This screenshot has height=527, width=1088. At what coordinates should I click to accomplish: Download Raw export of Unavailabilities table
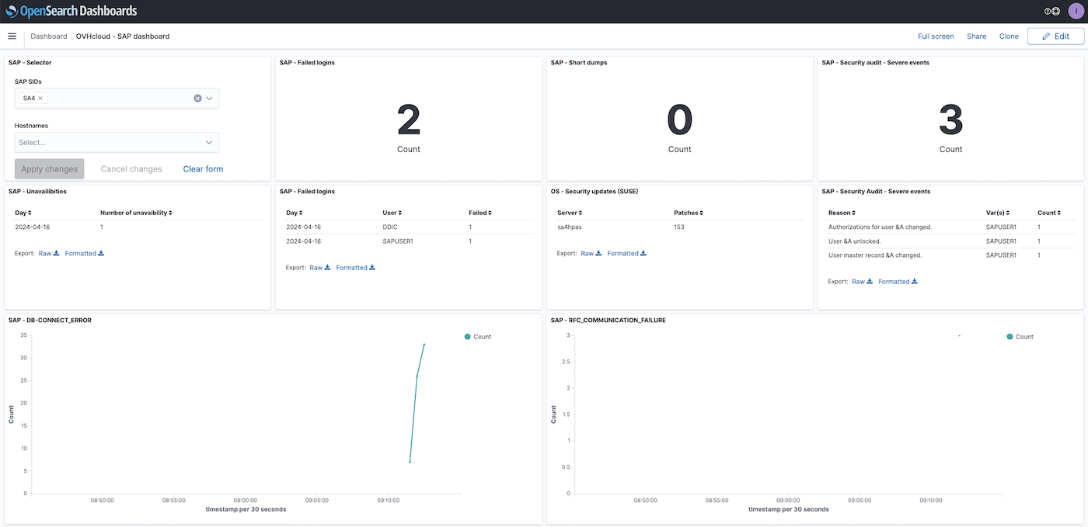click(49, 254)
